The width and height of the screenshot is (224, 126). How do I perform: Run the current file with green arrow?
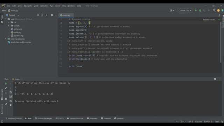tap(196, 10)
